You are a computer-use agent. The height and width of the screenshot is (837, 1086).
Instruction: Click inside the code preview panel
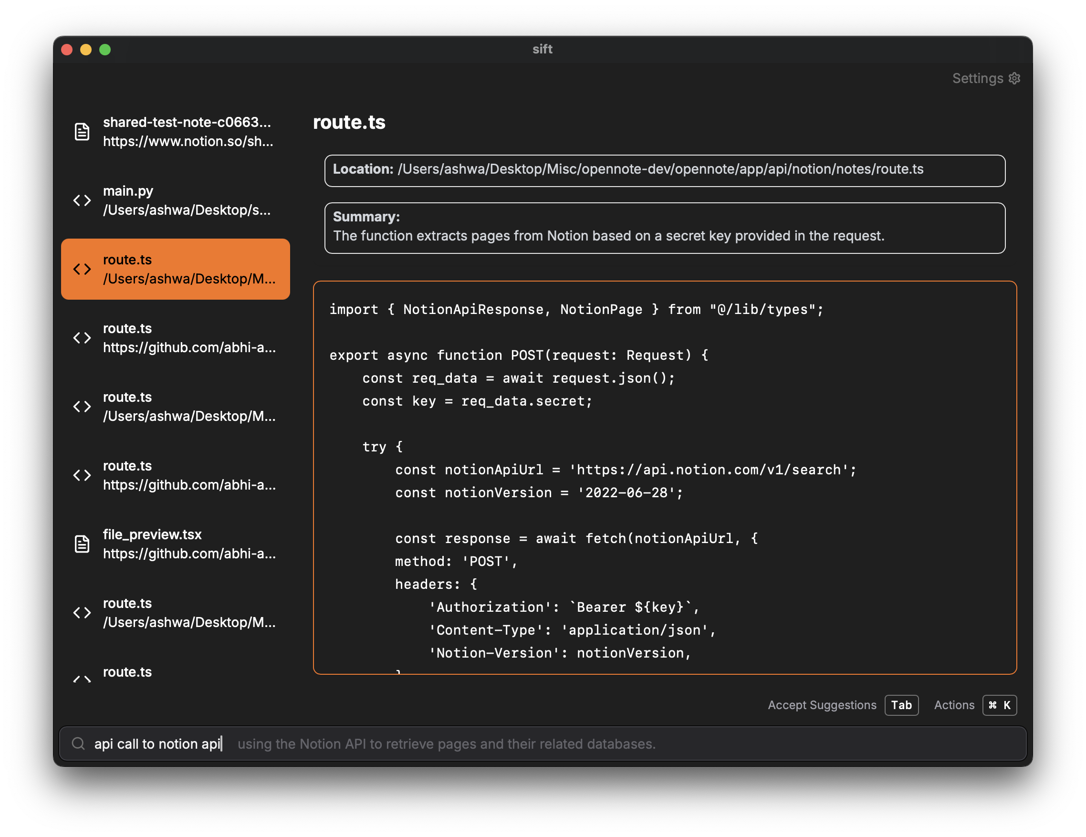click(x=665, y=477)
